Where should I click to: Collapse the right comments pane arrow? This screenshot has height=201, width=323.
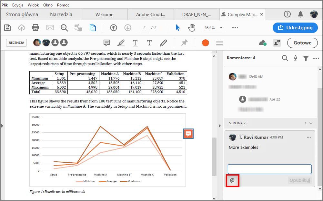click(219, 126)
